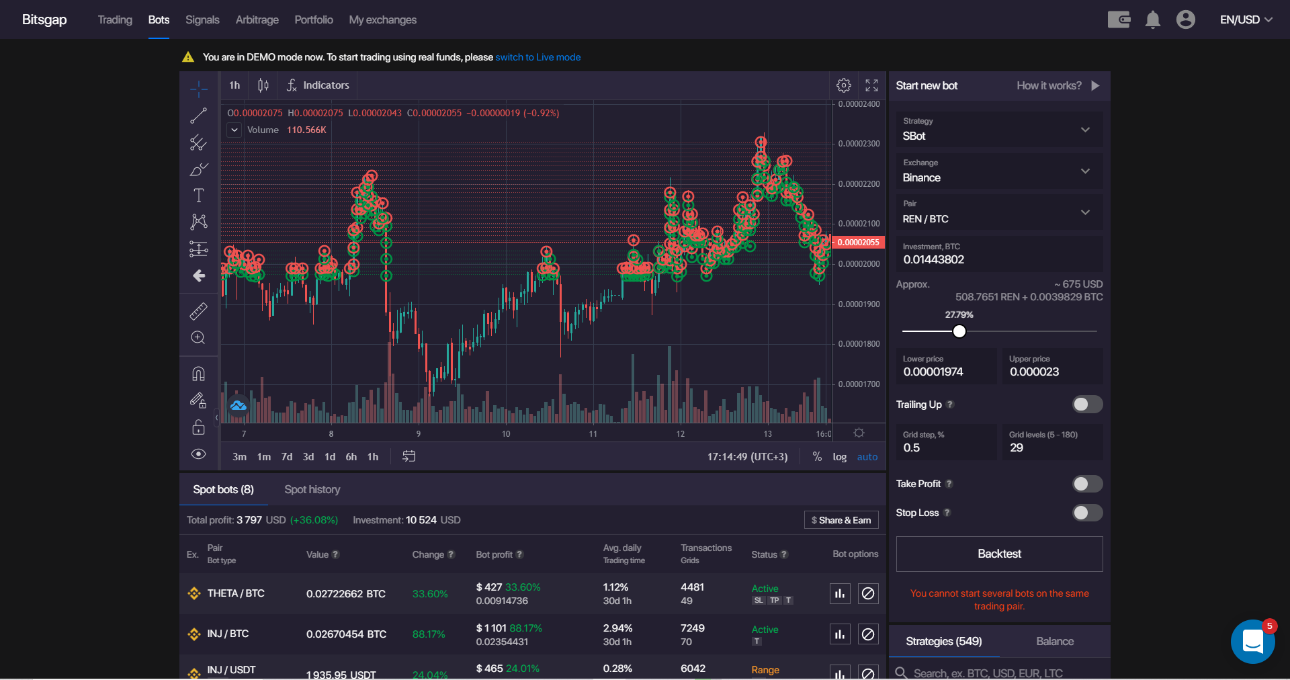Open notifications bell
Image resolution: width=1290 pixels, height=680 pixels.
coord(1153,19)
